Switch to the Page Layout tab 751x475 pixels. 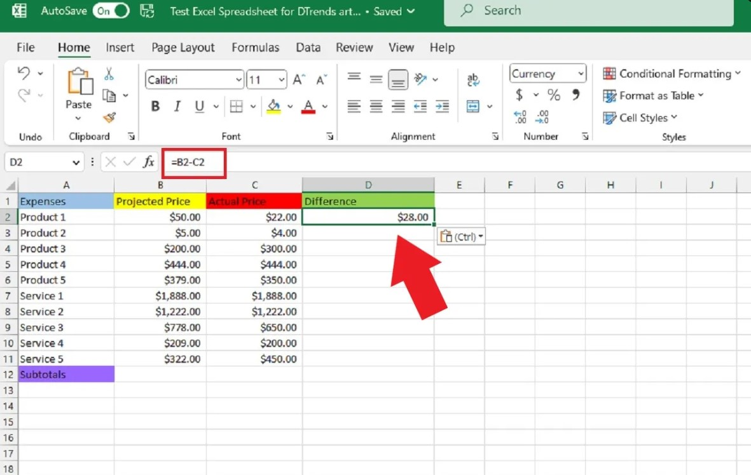point(183,48)
